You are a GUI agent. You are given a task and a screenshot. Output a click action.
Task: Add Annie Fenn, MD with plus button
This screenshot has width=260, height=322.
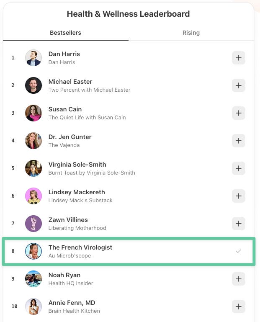pyautogui.click(x=238, y=307)
